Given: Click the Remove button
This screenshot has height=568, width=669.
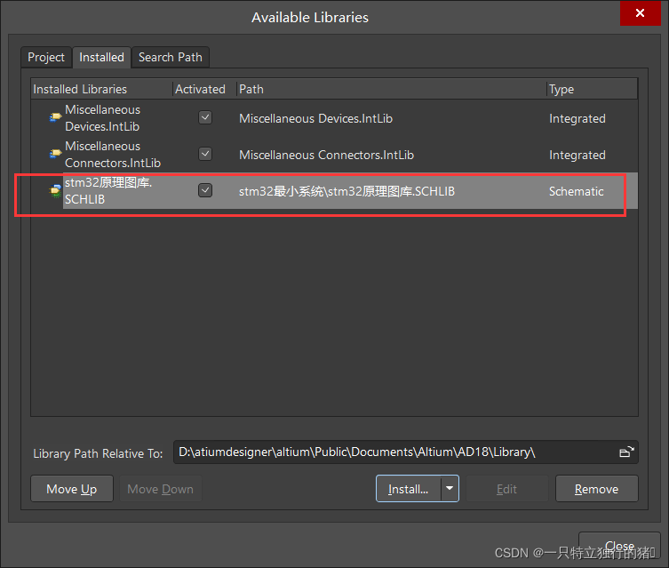Looking at the screenshot, I should pos(596,489).
